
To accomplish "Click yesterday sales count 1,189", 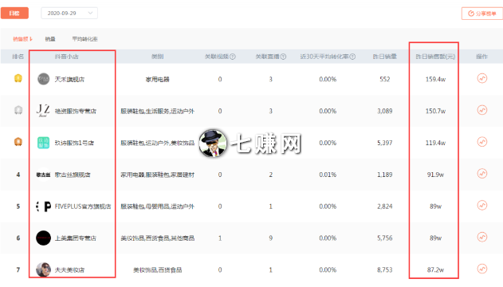I will pyautogui.click(x=385, y=175).
